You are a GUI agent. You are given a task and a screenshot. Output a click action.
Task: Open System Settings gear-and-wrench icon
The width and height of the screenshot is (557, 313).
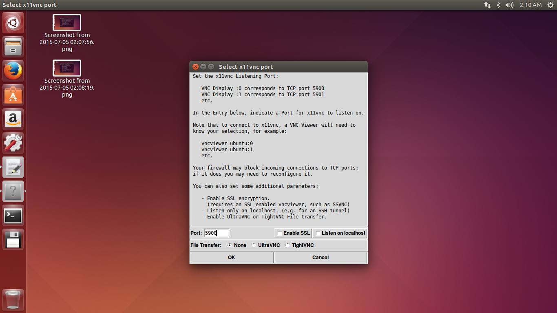coord(13,143)
